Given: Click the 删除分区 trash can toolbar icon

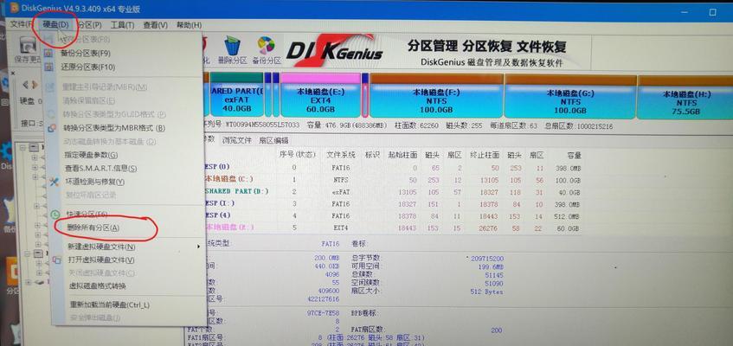Looking at the screenshot, I should pyautogui.click(x=232, y=45).
